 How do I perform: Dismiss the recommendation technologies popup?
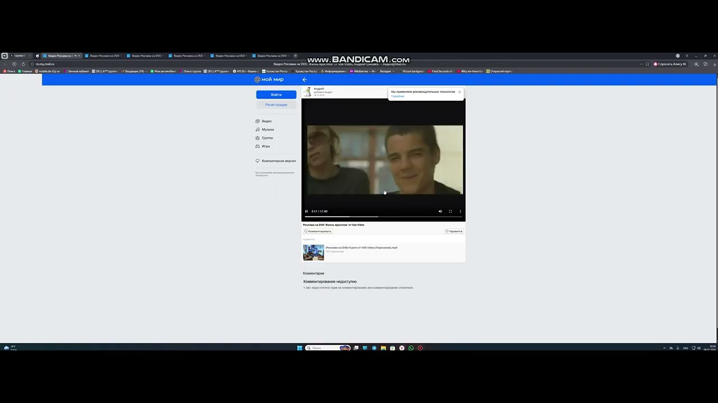[459, 92]
